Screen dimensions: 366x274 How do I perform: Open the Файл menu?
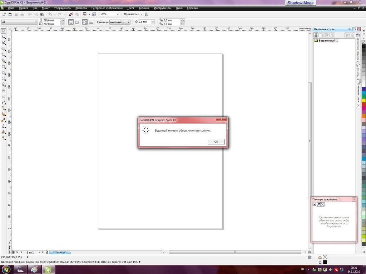click(x=11, y=8)
